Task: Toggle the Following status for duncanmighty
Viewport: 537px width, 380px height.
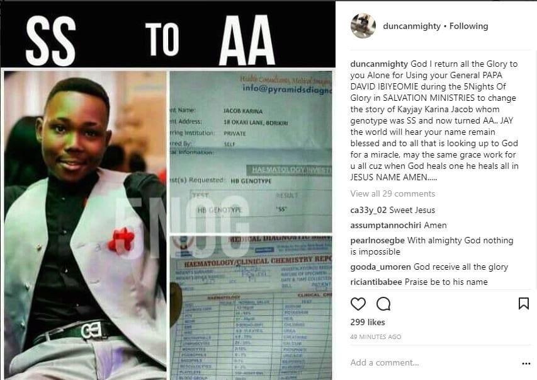Action: point(468,26)
